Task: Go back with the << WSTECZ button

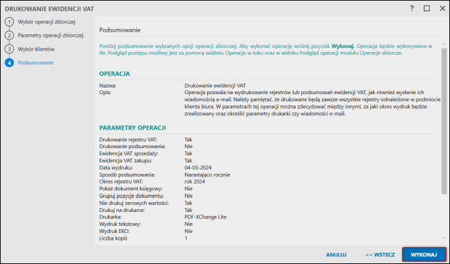Action: pyautogui.click(x=380, y=253)
